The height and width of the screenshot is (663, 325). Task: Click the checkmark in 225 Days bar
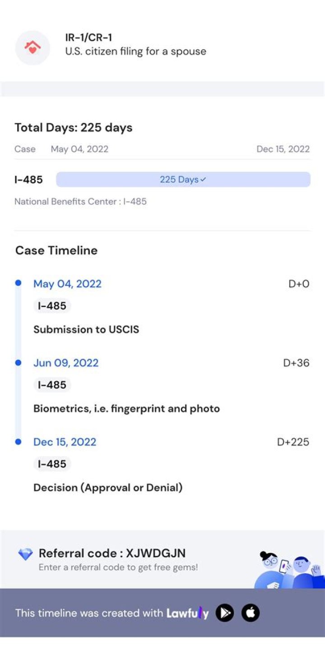pos(203,180)
